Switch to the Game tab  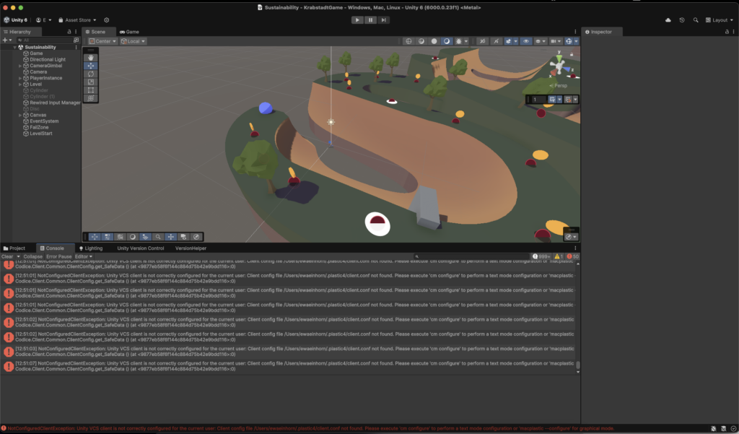[130, 32]
